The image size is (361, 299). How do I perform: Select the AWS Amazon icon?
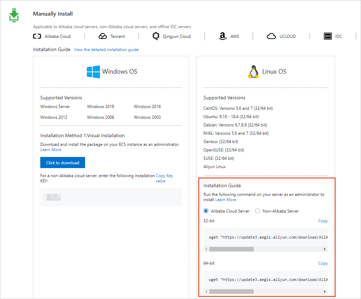[223, 36]
